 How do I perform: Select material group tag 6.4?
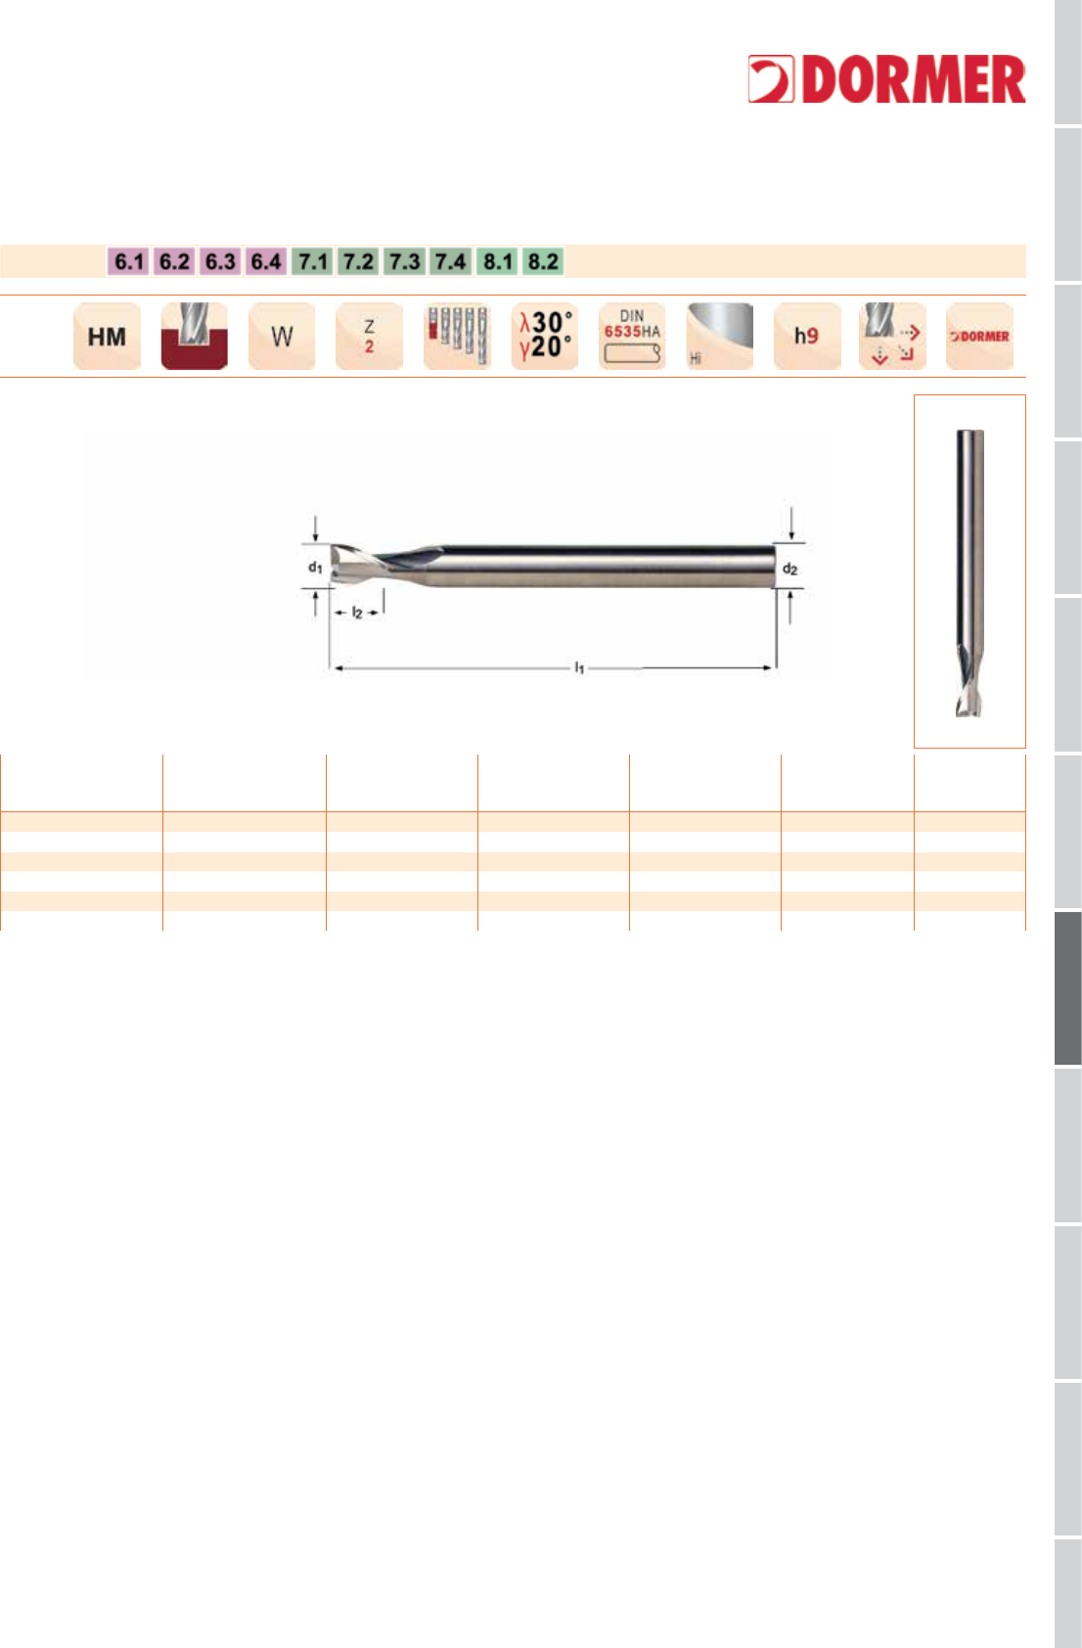[266, 261]
